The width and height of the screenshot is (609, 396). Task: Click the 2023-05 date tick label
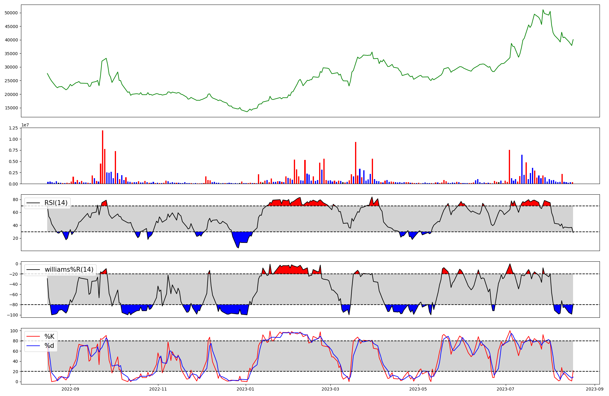pos(418,389)
